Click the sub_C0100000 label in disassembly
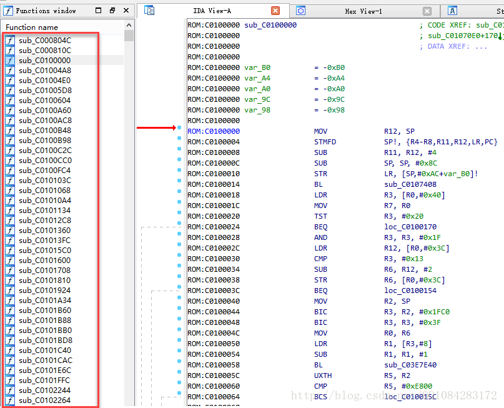 (270, 25)
